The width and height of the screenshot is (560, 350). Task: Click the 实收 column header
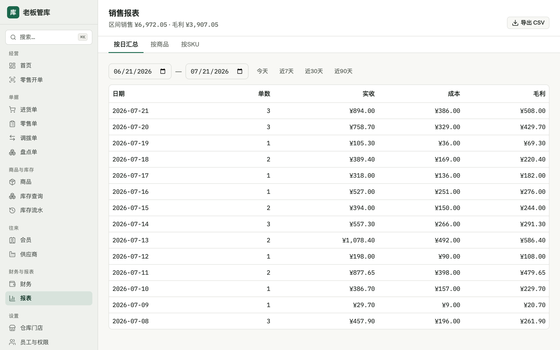pyautogui.click(x=369, y=94)
